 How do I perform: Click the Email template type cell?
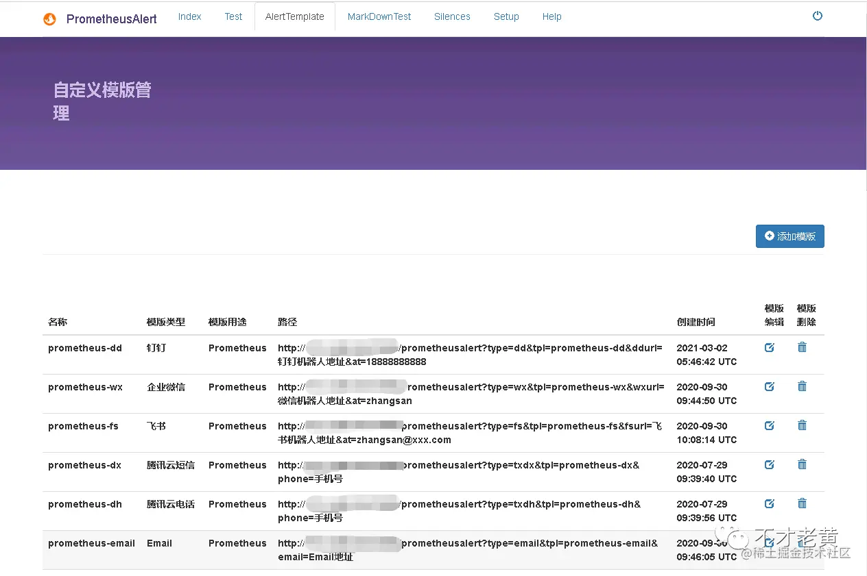point(159,543)
